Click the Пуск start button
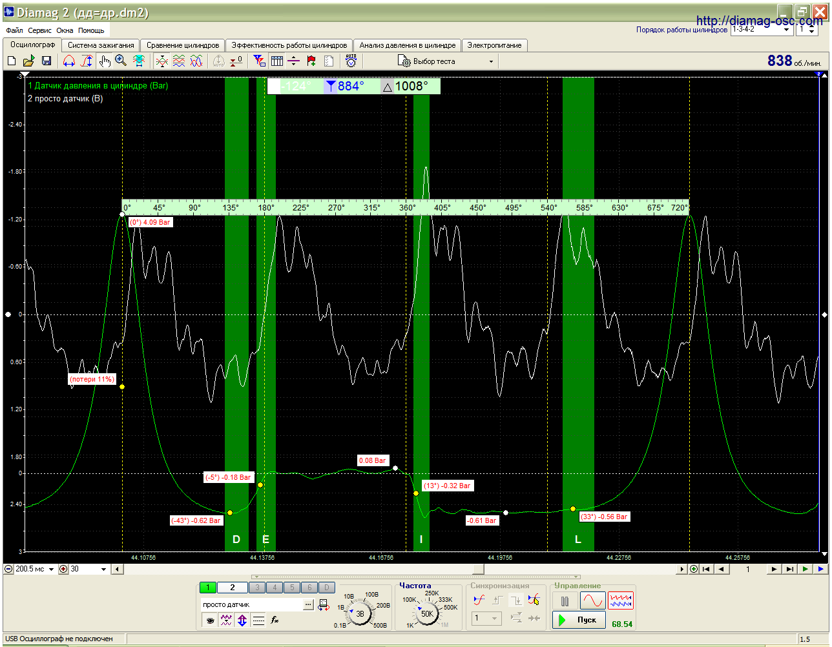Screen dimensions: 832x647 579,620
